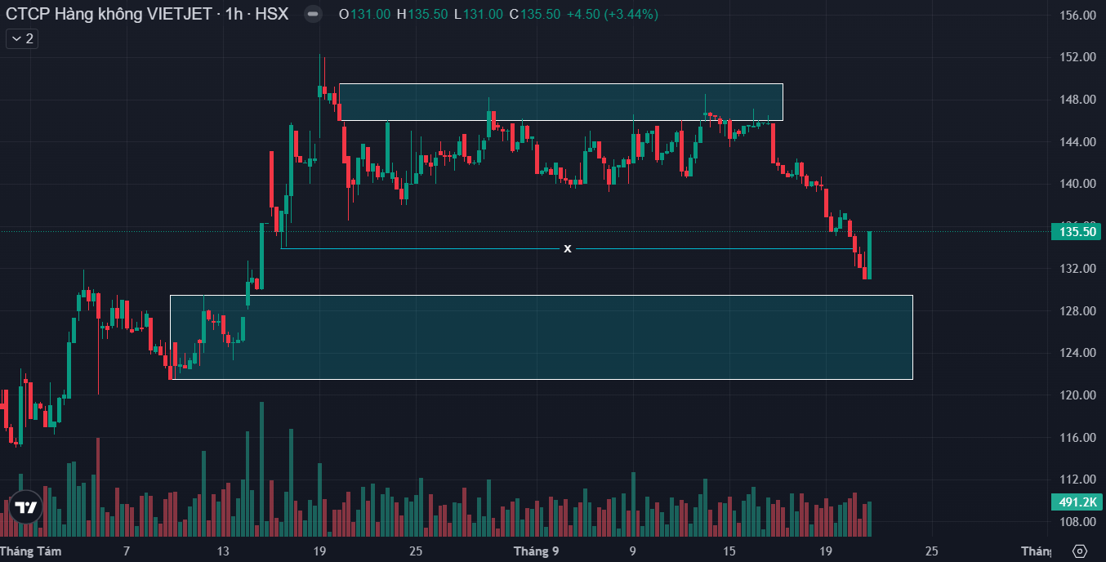Click the 'Tháng Tám' time axis label
The image size is (1106, 562).
coord(33,551)
